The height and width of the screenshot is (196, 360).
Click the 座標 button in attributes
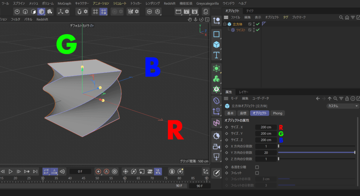point(243,113)
